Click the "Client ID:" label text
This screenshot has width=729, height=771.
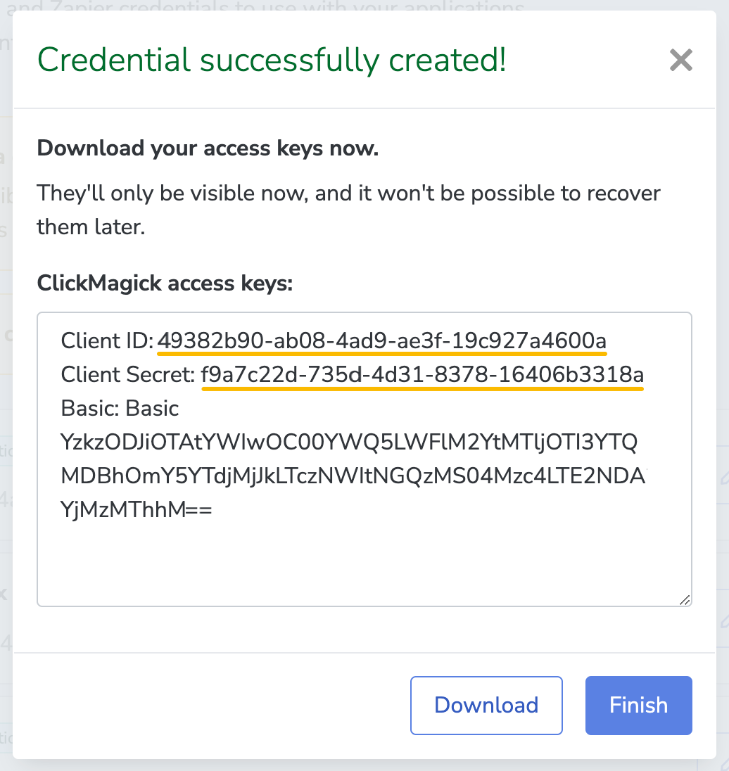coord(107,341)
